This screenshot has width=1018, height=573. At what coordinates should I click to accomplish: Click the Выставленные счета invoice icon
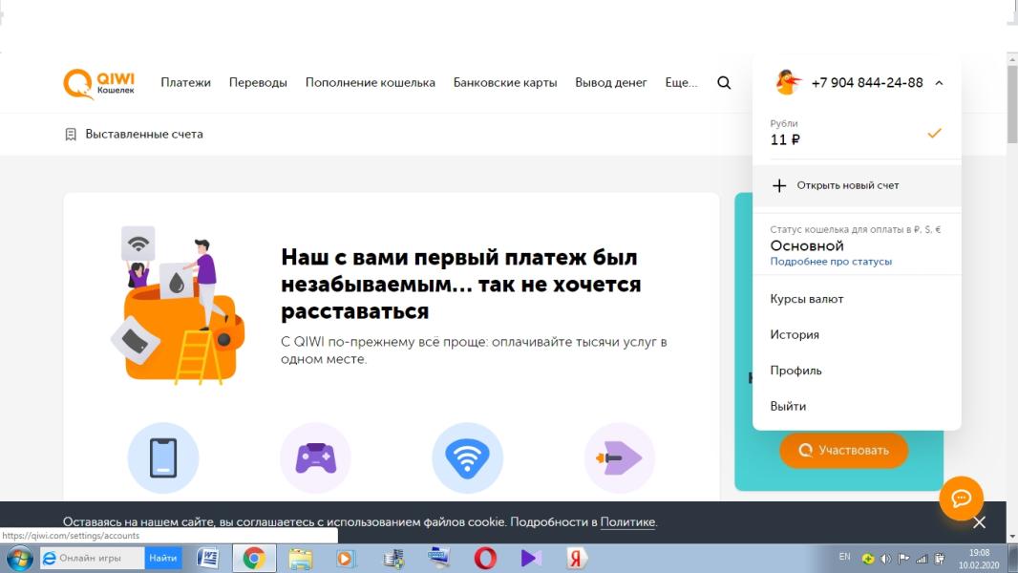tap(69, 134)
